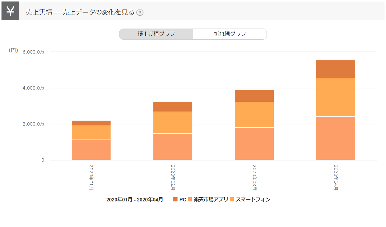Click the 楽天市場アプリ segment of the 2020年01月 bar
The height and width of the screenshot is (227, 386).
[91, 150]
